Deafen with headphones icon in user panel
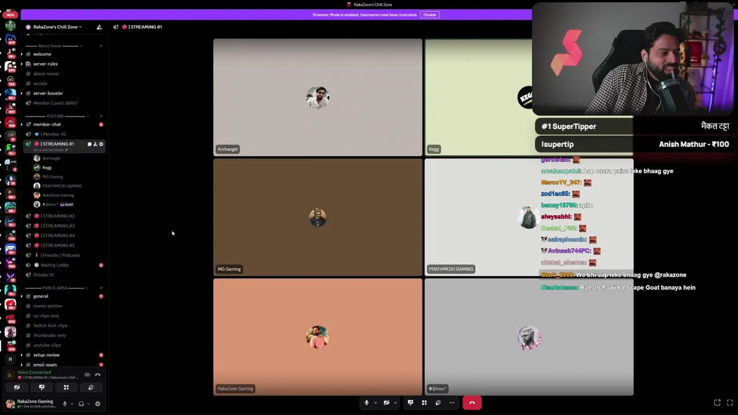 81,404
